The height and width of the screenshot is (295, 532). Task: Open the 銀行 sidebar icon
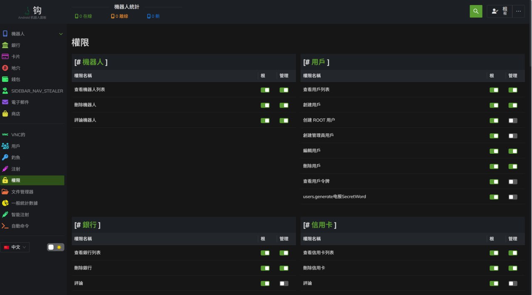coord(5,45)
